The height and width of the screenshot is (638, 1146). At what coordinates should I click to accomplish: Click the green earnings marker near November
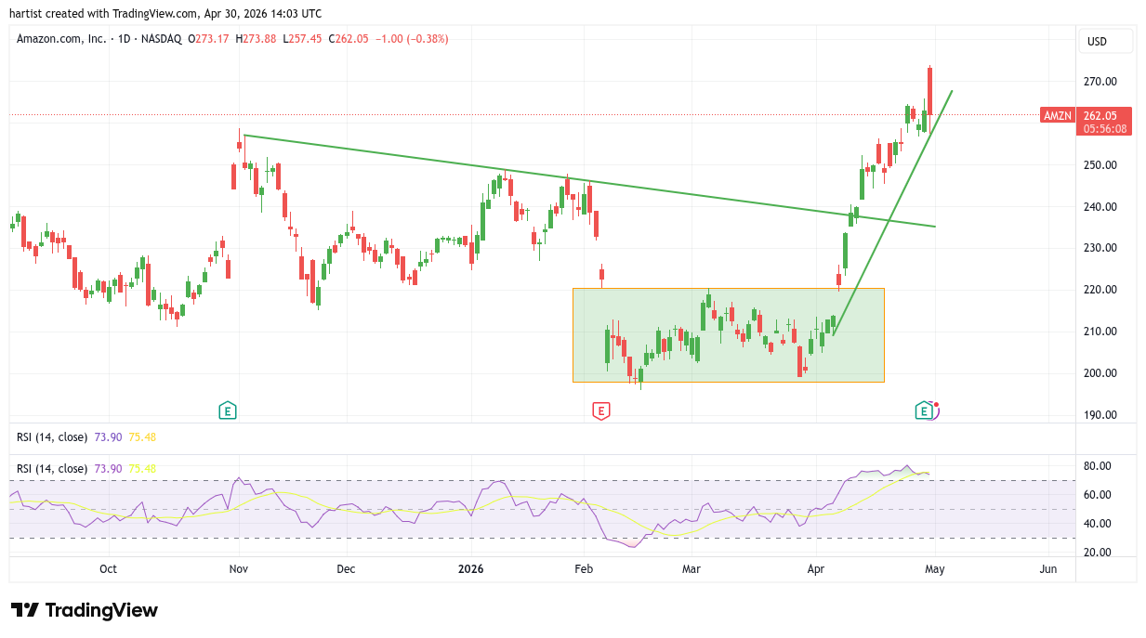tap(227, 410)
